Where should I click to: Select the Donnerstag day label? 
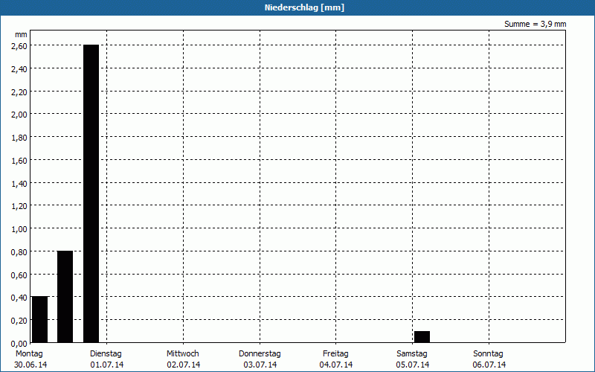click(260, 354)
